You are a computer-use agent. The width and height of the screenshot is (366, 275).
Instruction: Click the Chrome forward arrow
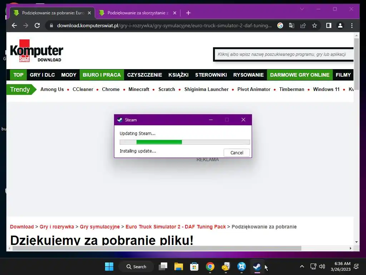point(26,25)
